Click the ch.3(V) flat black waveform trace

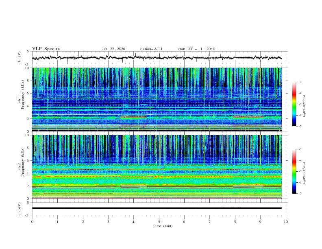tap(159, 208)
